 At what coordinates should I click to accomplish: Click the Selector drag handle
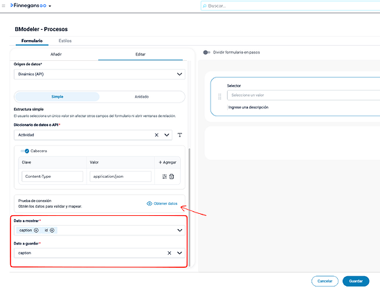click(220, 96)
